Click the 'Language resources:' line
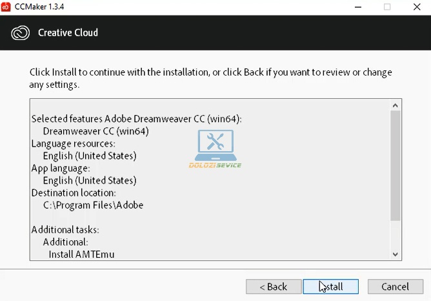The image size is (431, 301). coord(74,143)
